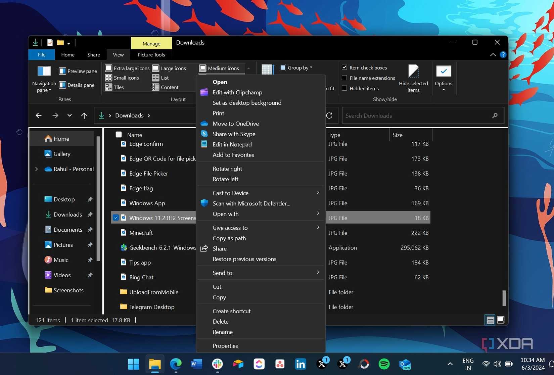Navigate up to the parent folder
The image size is (554, 375).
[84, 115]
